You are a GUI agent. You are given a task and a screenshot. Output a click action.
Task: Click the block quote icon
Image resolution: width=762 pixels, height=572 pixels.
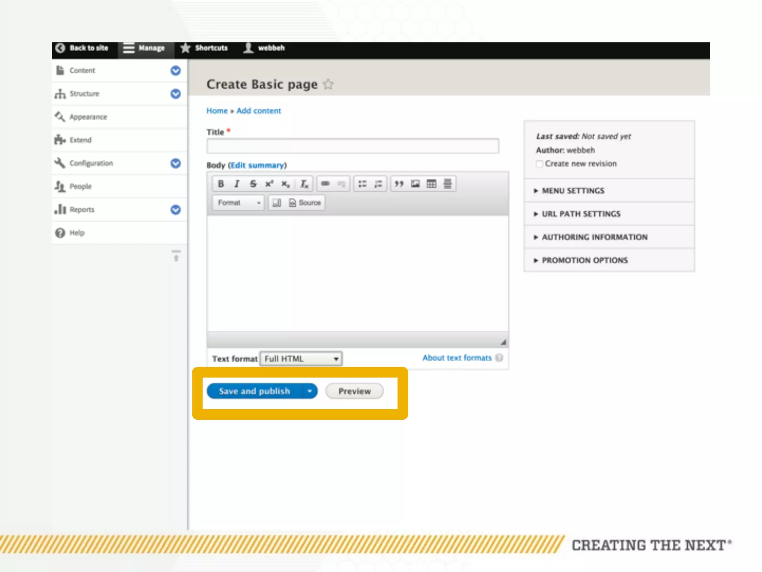click(399, 184)
